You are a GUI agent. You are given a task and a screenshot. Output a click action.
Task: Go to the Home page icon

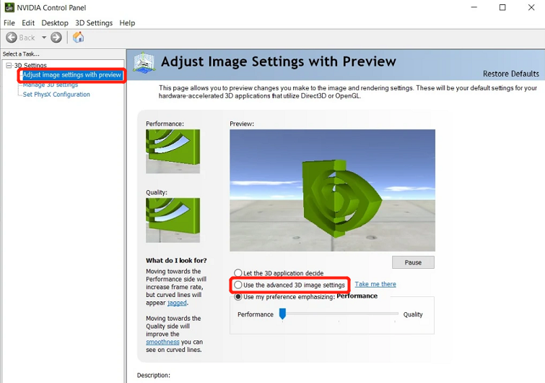click(78, 37)
